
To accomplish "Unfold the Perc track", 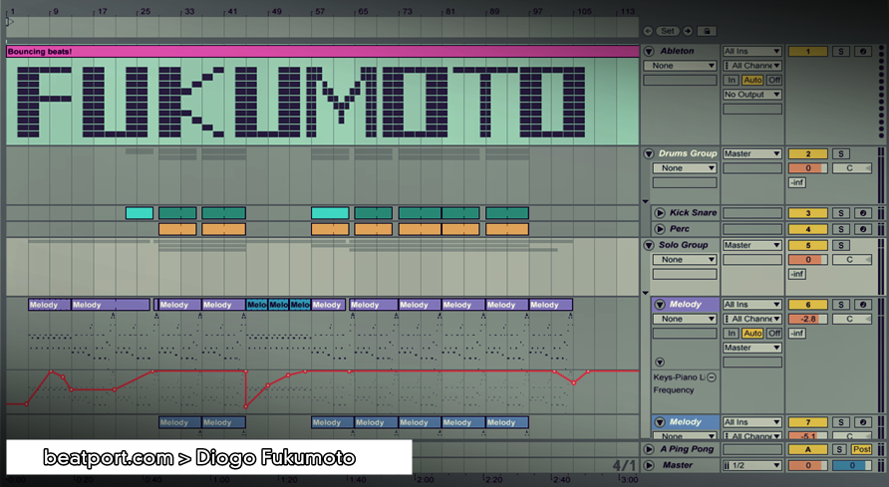I will [x=660, y=229].
